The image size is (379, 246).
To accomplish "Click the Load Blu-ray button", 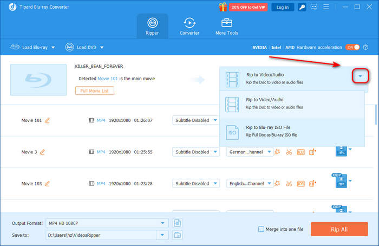I will coord(29,47).
